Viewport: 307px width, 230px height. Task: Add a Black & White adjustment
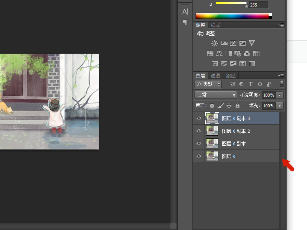(x=228, y=53)
